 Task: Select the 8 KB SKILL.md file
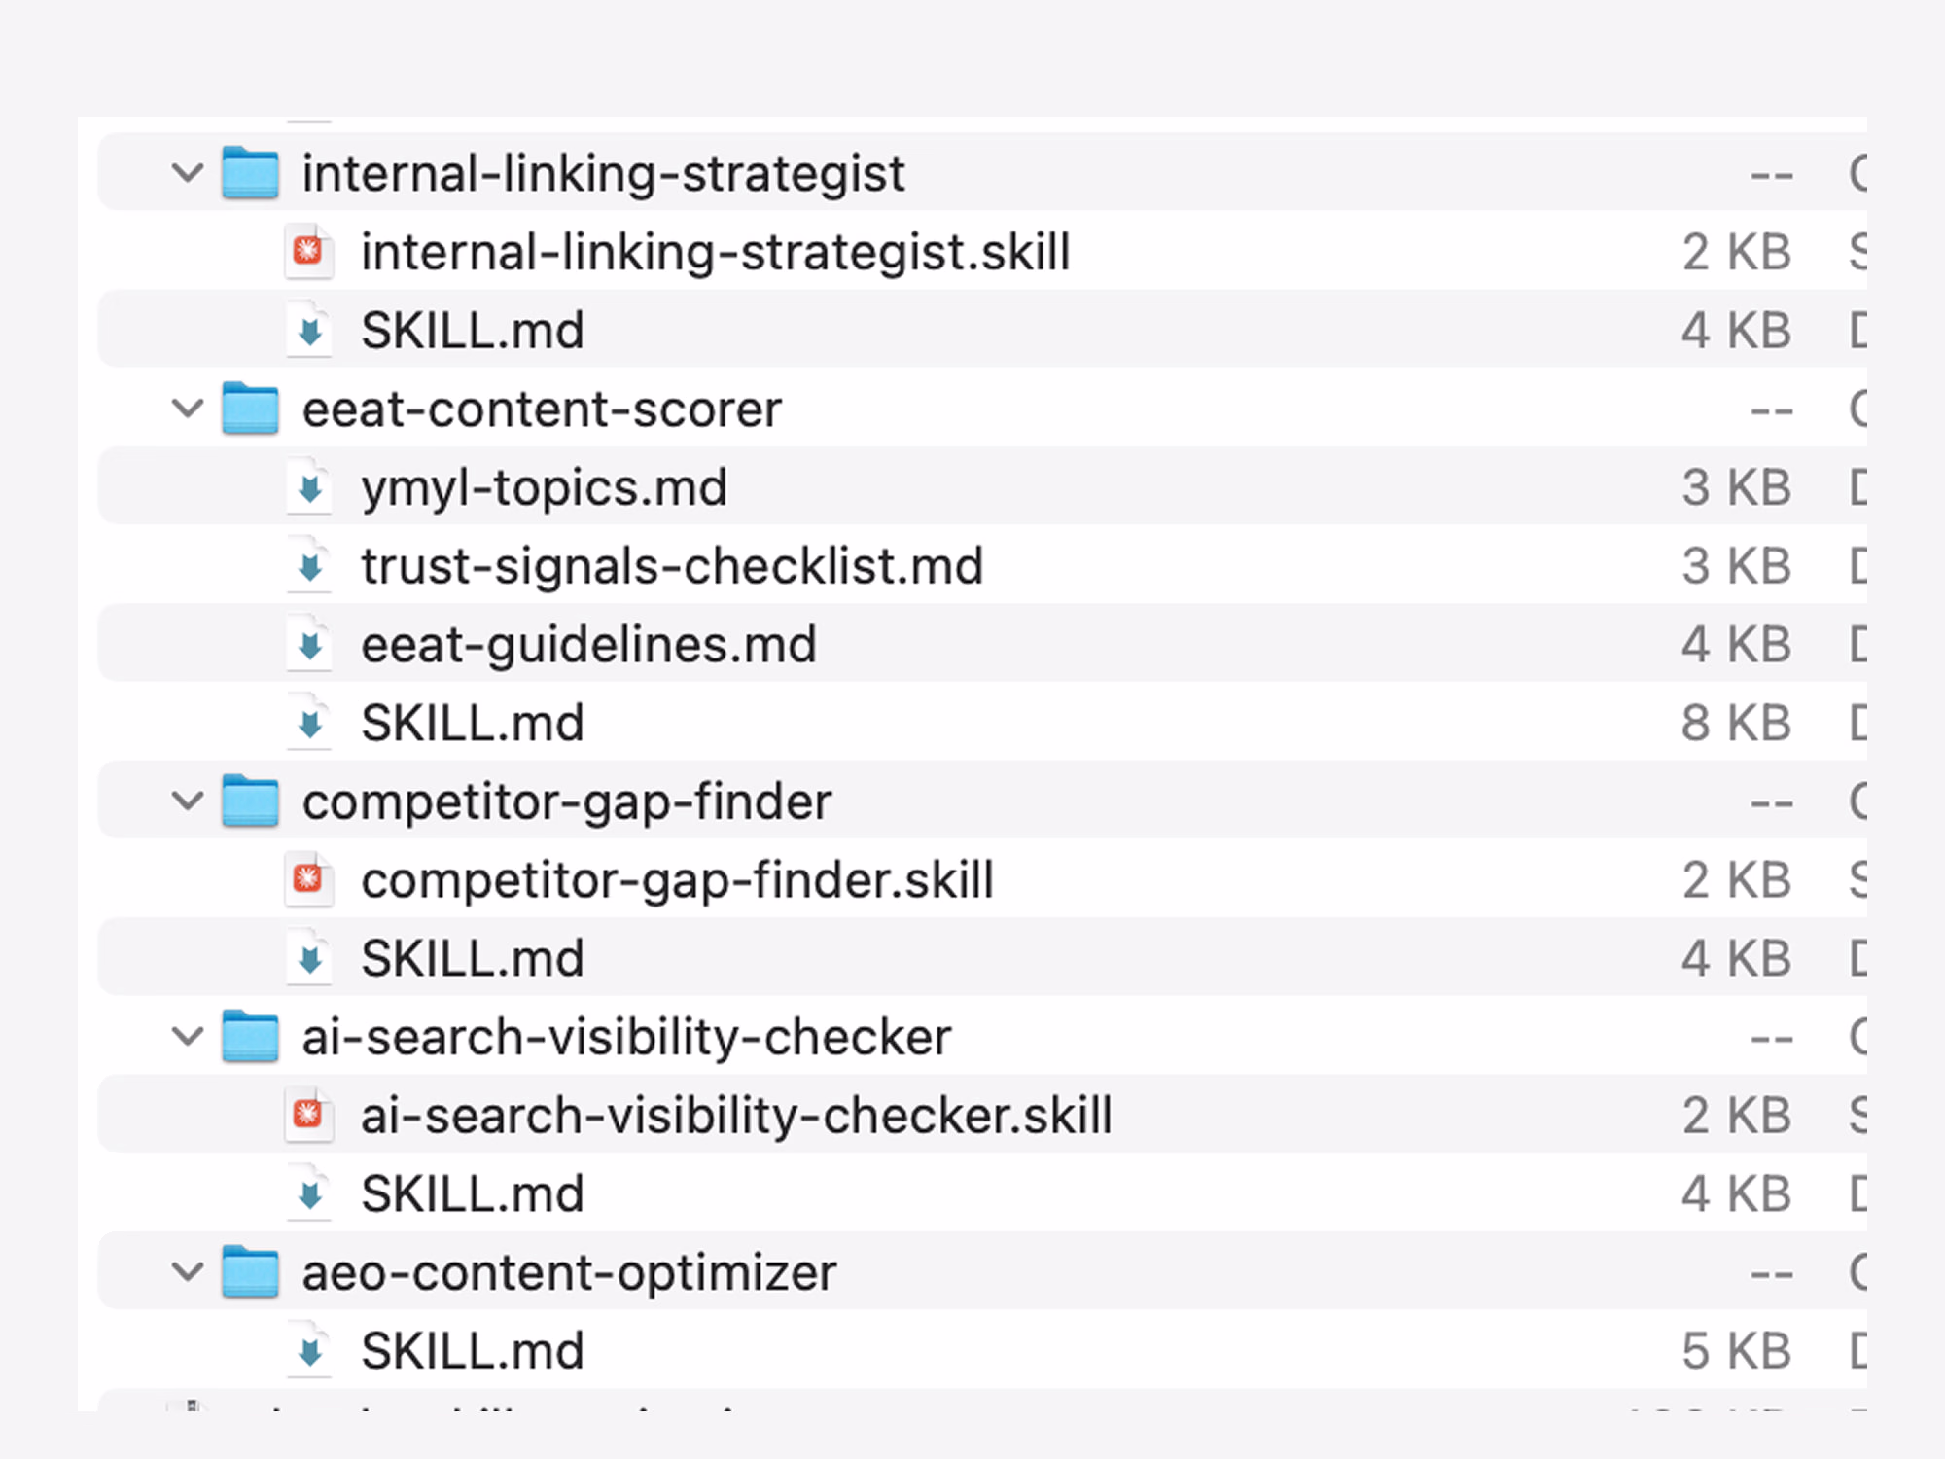click(473, 724)
